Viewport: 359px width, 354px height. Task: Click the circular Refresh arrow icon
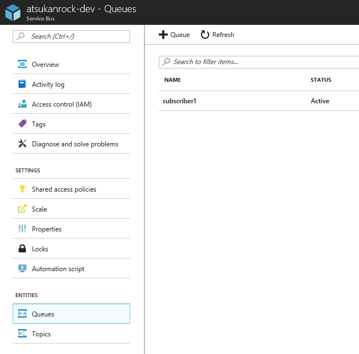point(205,35)
